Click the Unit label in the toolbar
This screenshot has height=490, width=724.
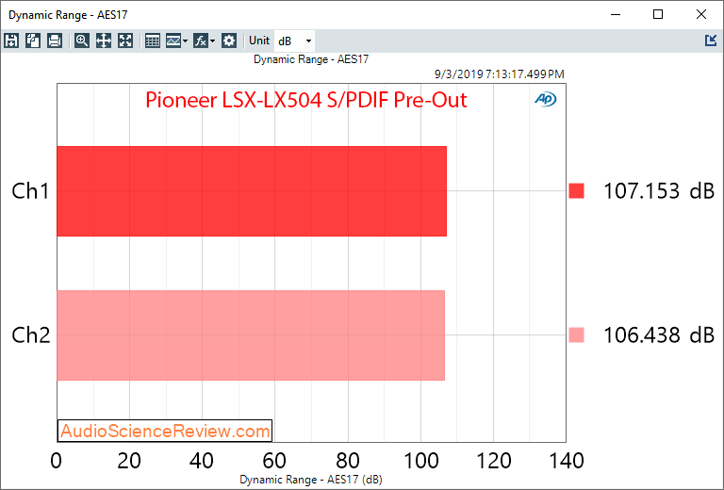pos(259,41)
